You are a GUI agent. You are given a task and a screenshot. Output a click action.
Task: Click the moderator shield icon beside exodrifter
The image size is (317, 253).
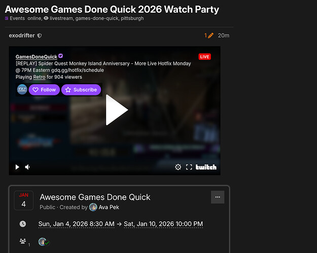click(40, 36)
